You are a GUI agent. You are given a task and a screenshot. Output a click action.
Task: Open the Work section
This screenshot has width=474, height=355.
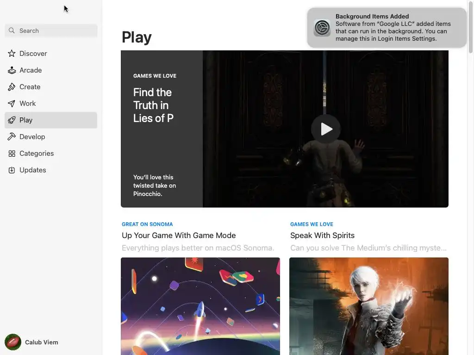[x=51, y=104]
